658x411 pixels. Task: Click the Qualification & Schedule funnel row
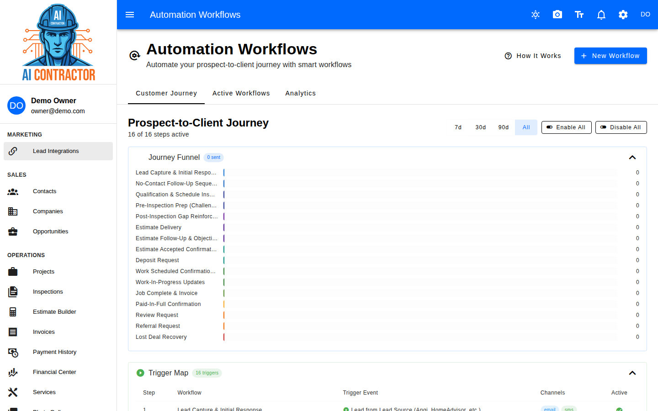point(387,195)
